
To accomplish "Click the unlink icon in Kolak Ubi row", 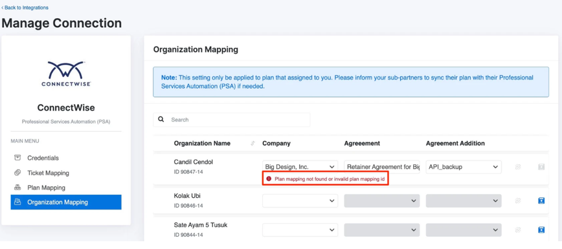I will pos(517,200).
